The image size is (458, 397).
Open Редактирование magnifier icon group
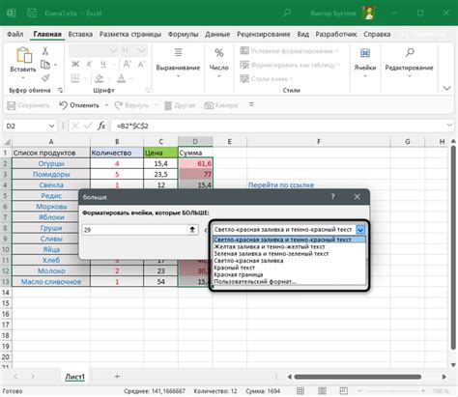point(410,52)
